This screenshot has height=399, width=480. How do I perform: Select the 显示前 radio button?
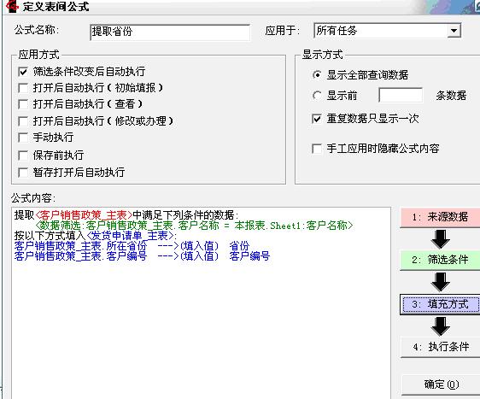pyautogui.click(x=317, y=96)
